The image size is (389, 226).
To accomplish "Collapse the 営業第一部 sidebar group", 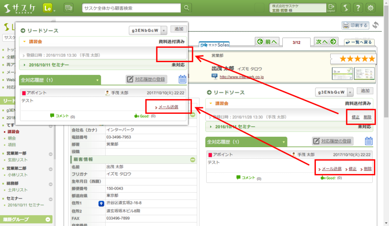I will (x=51, y=154).
